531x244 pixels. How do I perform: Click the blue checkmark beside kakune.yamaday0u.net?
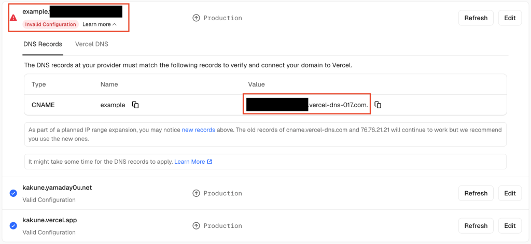(x=13, y=193)
